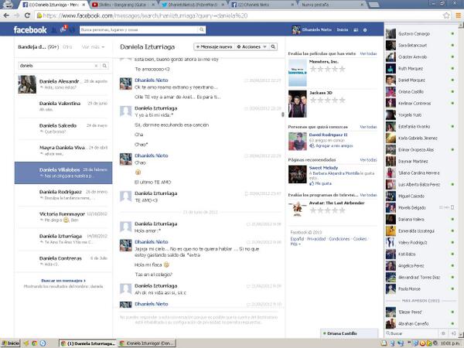Viewport: 464px width, 348px height.
Task: Open chat with Daniel Marquez
Action: click(x=421, y=80)
